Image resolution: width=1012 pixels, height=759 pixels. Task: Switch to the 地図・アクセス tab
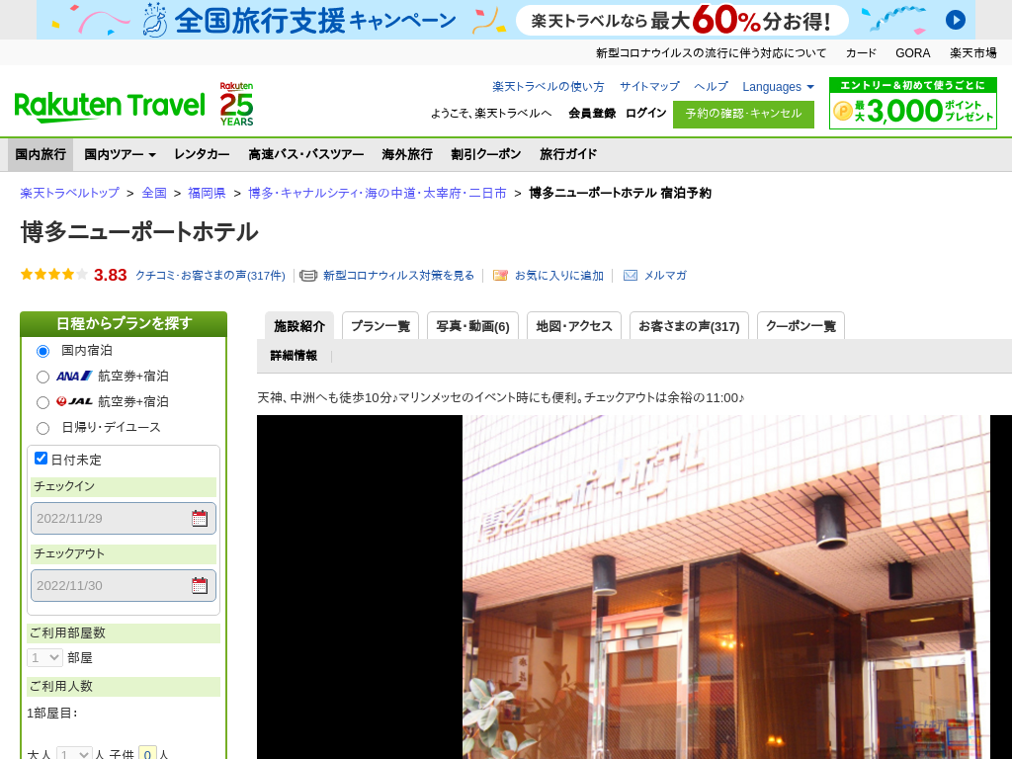pos(574,326)
